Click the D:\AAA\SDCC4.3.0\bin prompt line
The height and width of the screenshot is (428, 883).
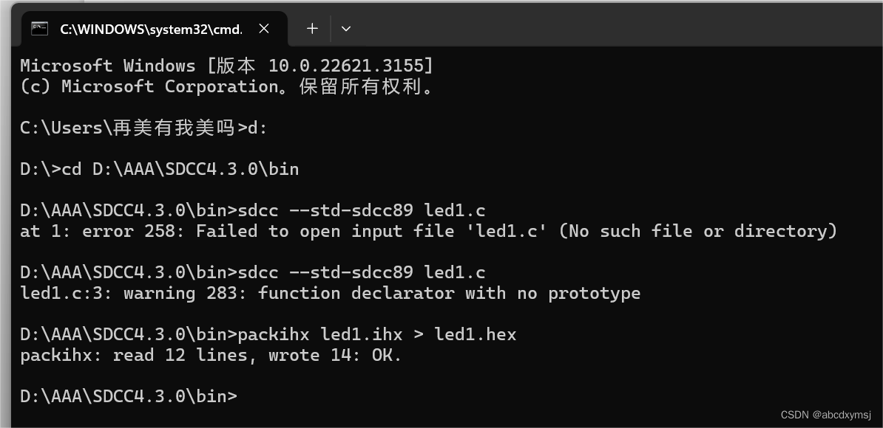point(126,396)
